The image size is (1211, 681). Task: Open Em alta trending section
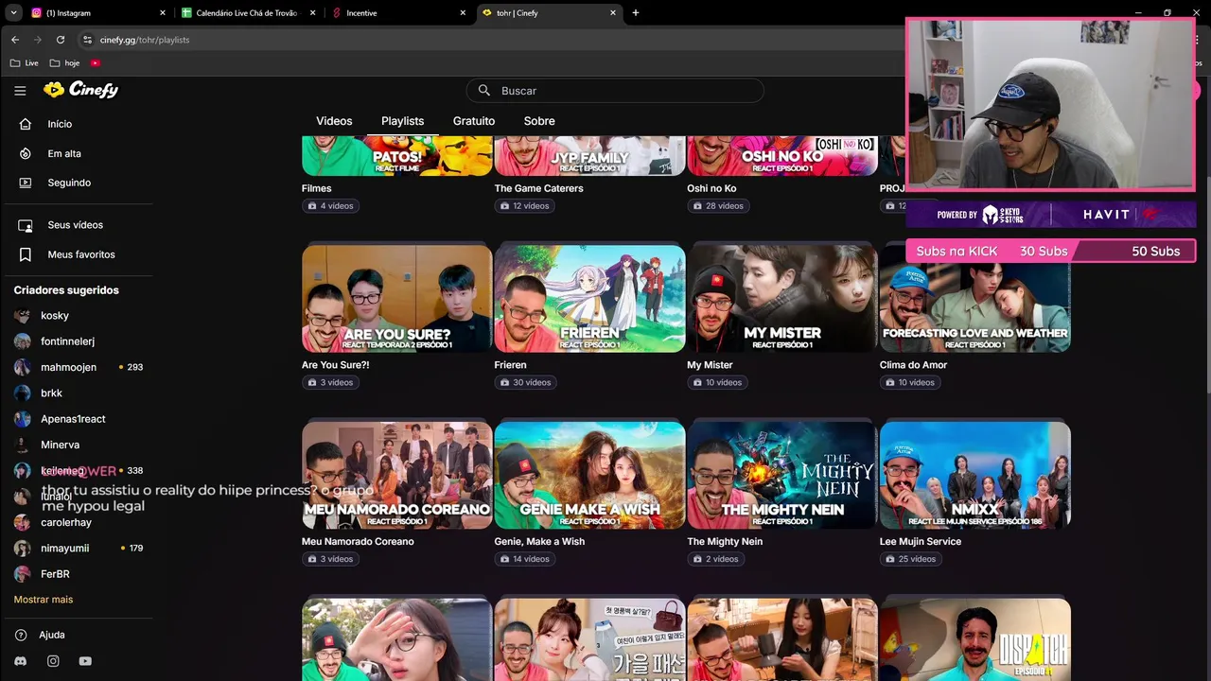[x=64, y=153]
